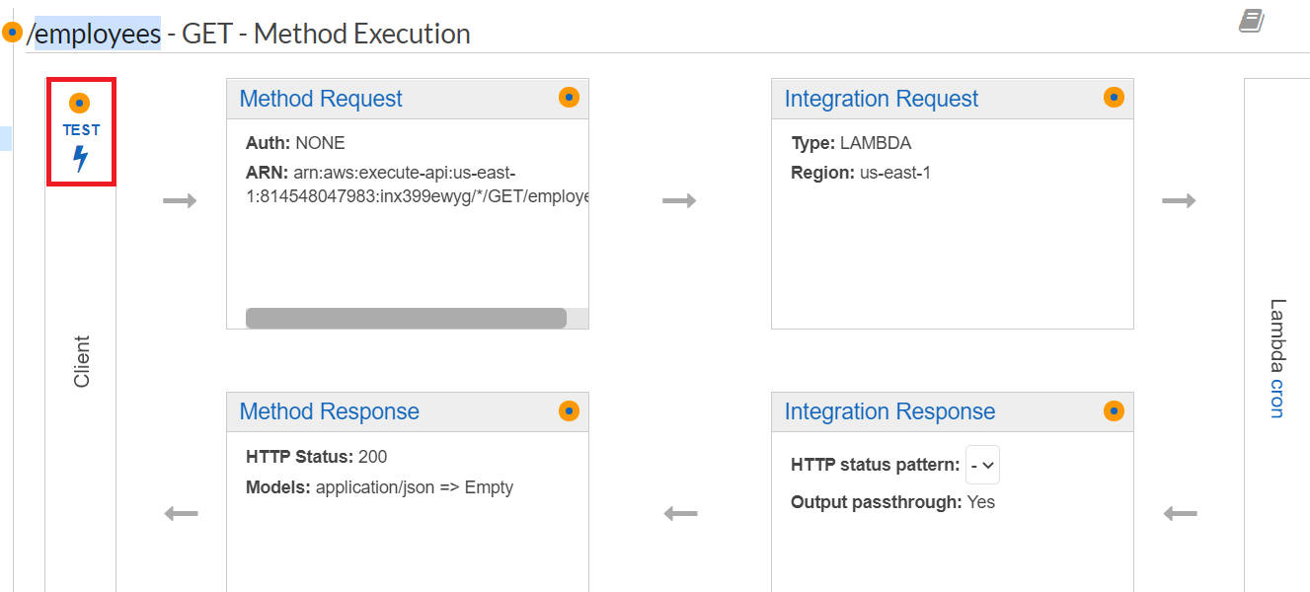The image size is (1310, 592).
Task: Open Method Request settings
Action: point(321,98)
